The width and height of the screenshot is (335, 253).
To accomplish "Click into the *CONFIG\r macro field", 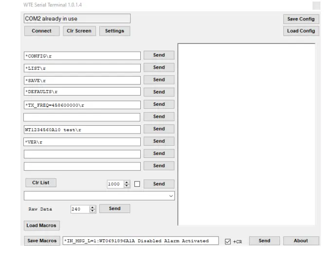I will click(x=82, y=56).
